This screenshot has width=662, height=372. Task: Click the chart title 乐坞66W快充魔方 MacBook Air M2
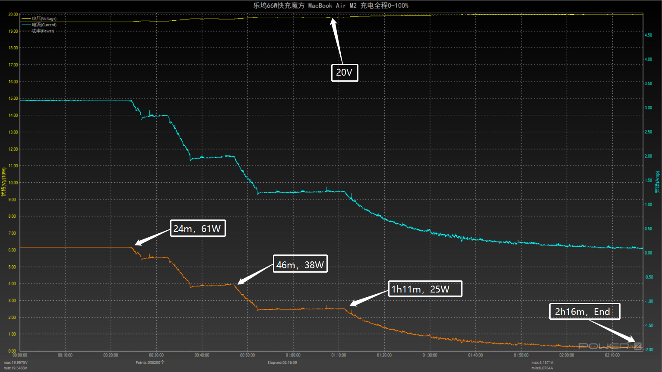[x=305, y=6]
